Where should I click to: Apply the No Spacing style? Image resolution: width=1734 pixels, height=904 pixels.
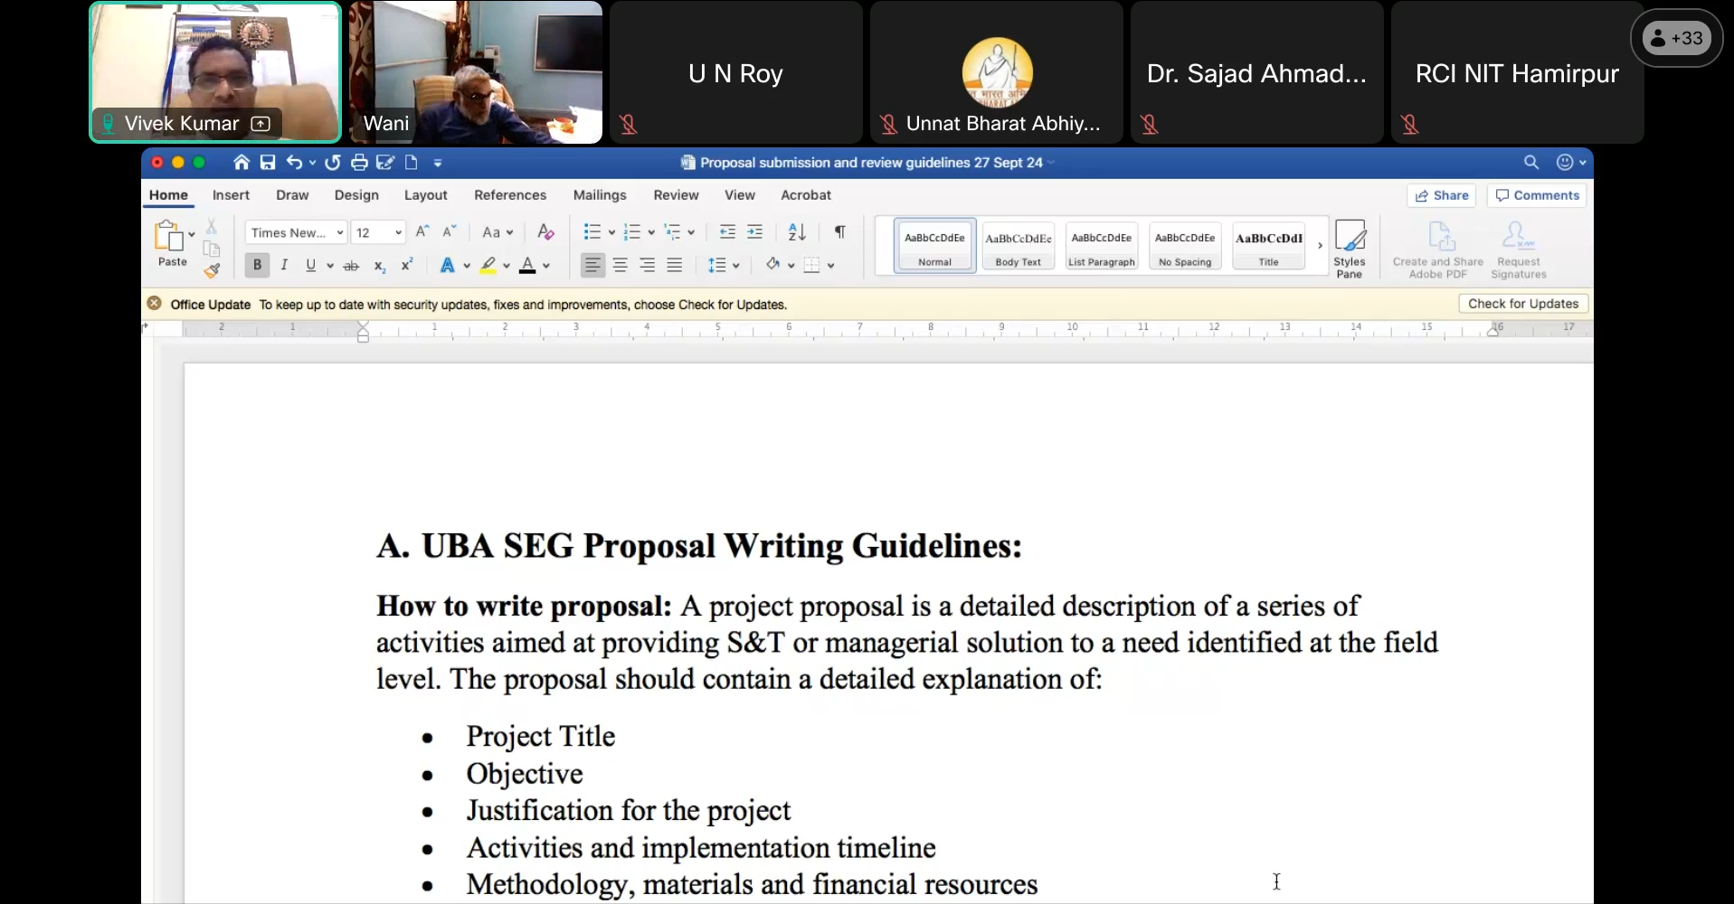click(1185, 246)
